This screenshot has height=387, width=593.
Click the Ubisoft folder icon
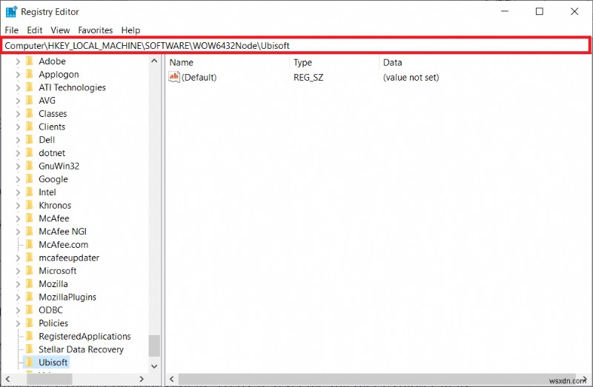click(x=30, y=362)
